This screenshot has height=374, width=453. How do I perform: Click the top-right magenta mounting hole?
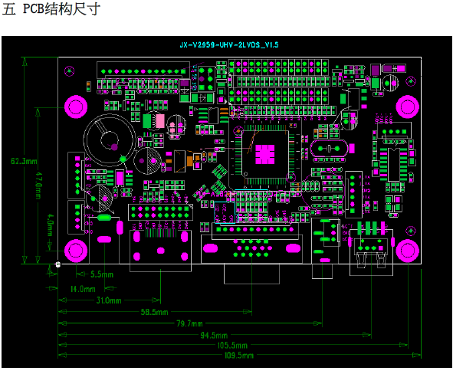(407, 107)
